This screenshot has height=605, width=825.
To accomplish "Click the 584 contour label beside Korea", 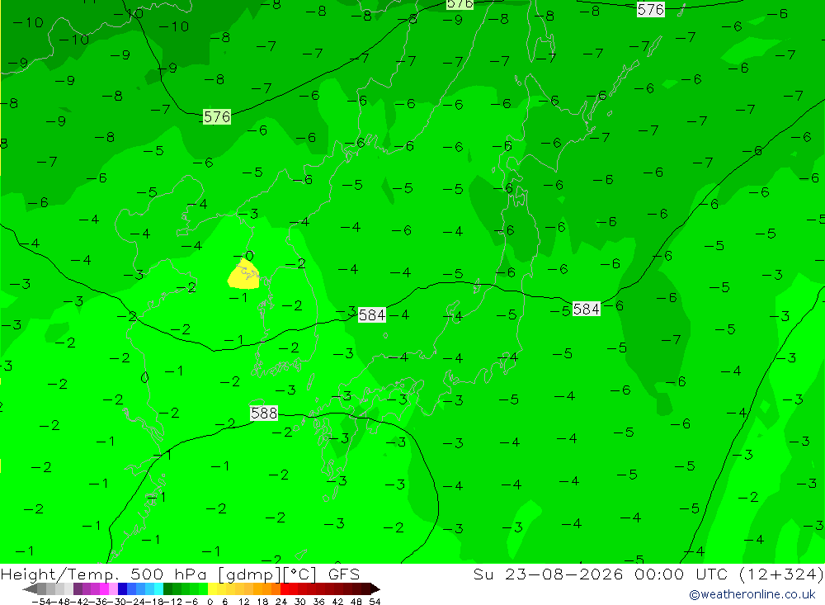I will coord(372,314).
